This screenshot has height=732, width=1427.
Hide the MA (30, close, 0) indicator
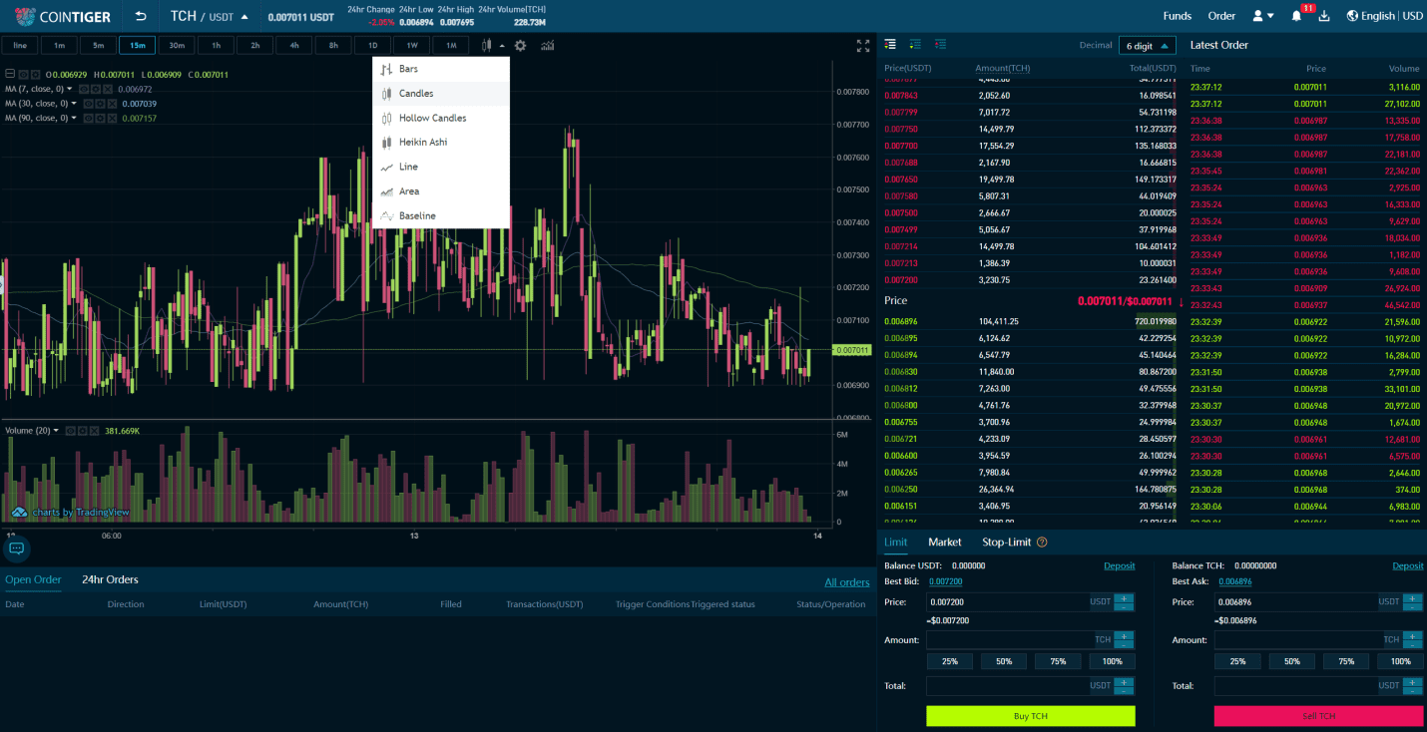pyautogui.click(x=88, y=104)
